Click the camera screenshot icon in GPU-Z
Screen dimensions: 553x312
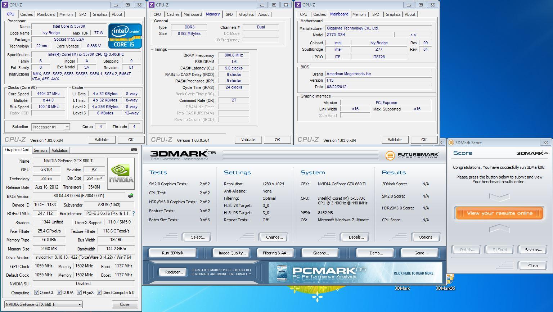(134, 150)
